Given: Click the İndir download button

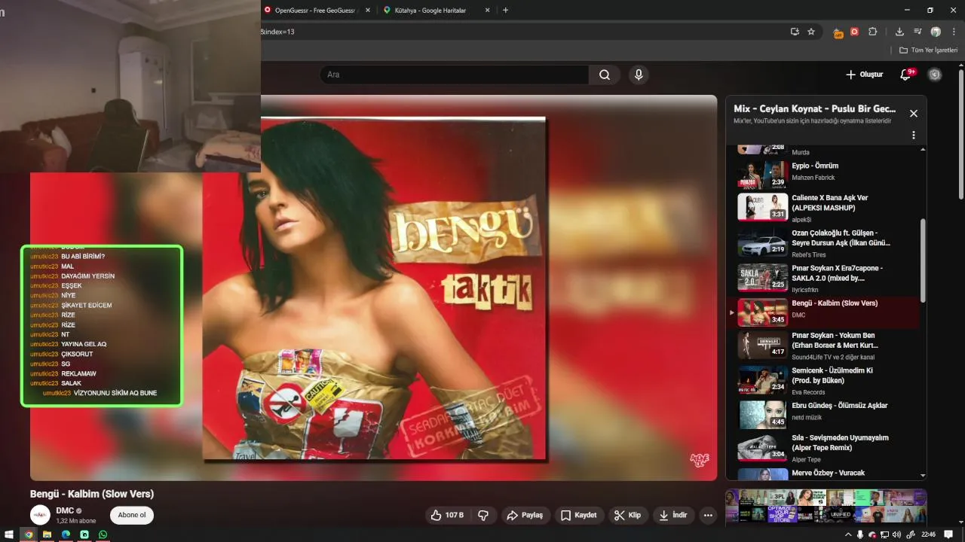Looking at the screenshot, I should click(x=673, y=515).
